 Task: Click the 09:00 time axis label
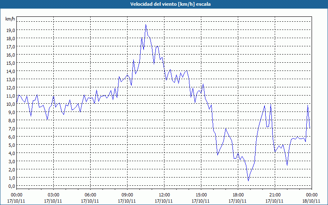click(x=127, y=195)
